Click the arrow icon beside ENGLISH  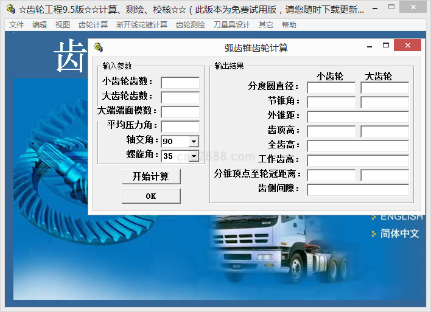tap(374, 217)
